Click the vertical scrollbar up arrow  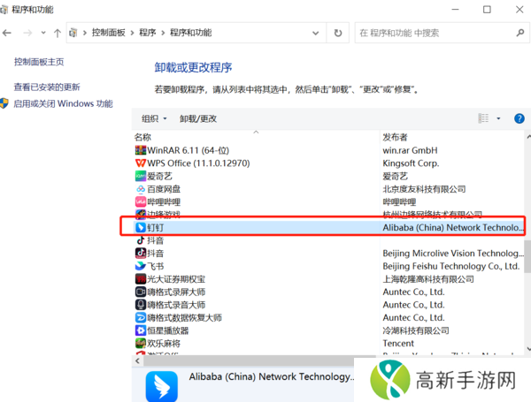tap(528, 137)
